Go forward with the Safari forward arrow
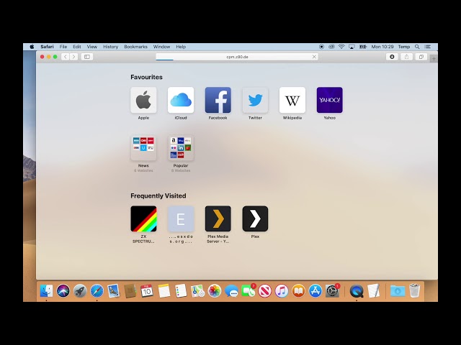The image size is (461, 345). pos(73,57)
